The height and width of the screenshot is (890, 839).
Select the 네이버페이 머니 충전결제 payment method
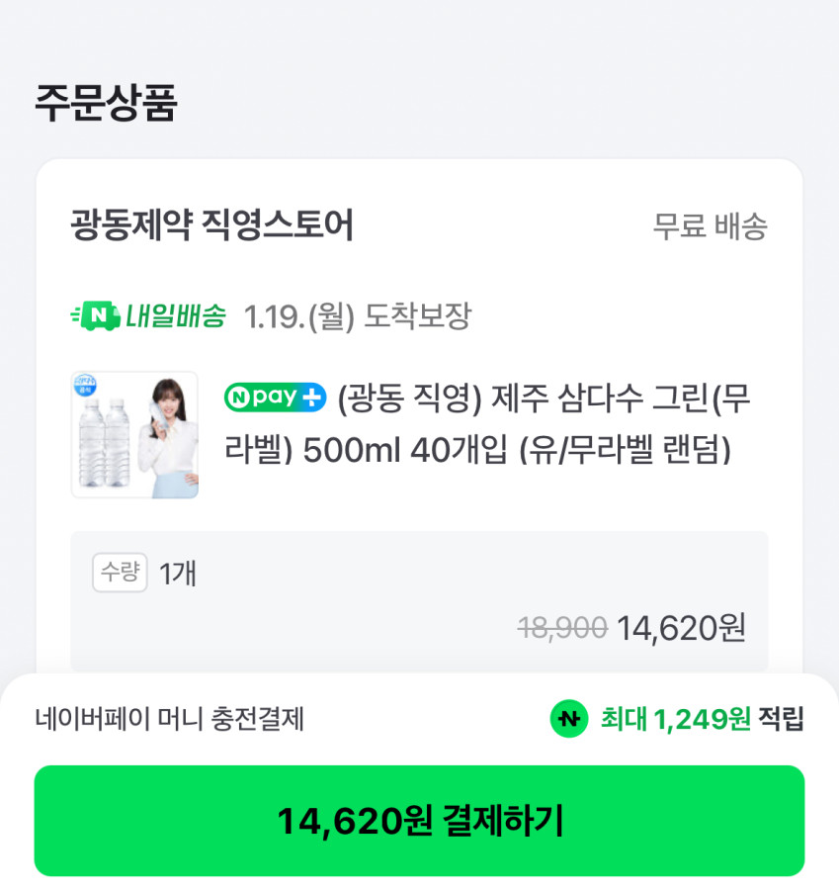pyautogui.click(x=169, y=719)
